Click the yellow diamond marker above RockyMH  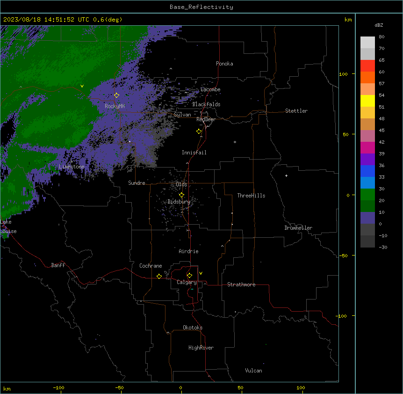[117, 95]
